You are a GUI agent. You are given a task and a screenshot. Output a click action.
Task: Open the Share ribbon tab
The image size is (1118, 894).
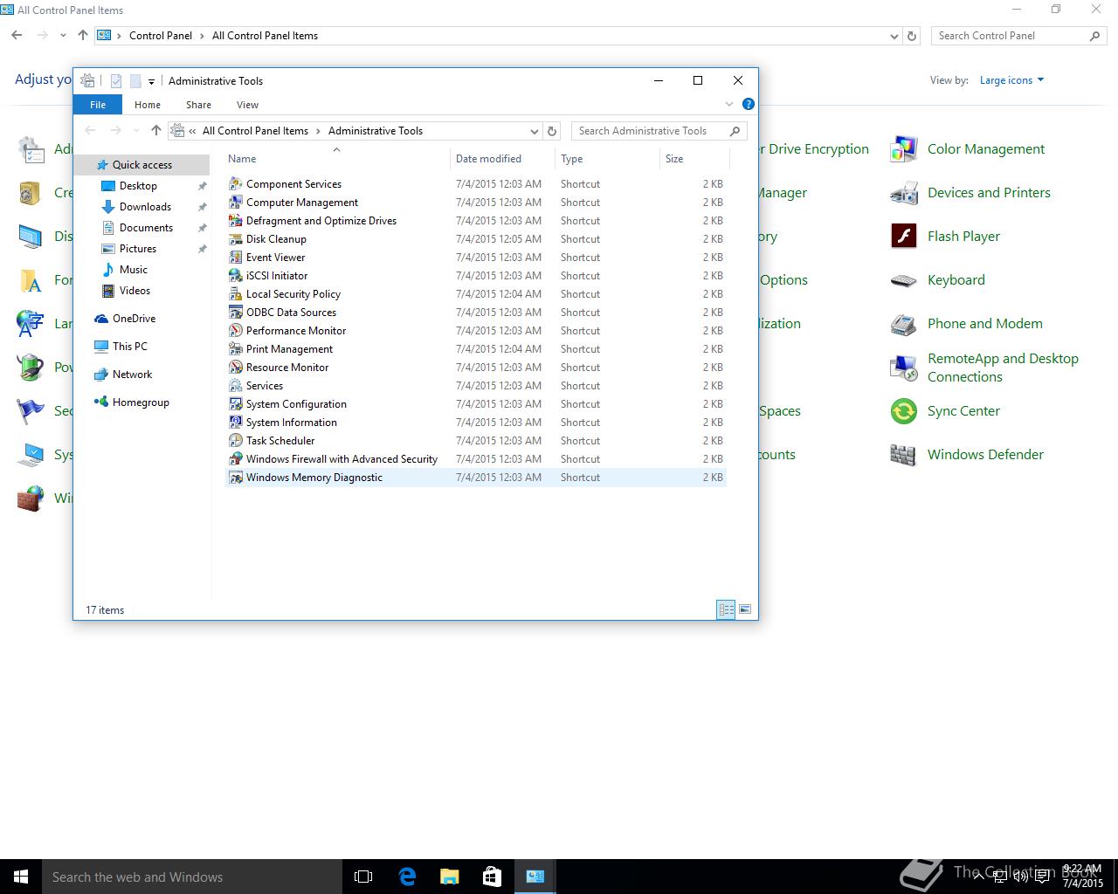pyautogui.click(x=198, y=105)
